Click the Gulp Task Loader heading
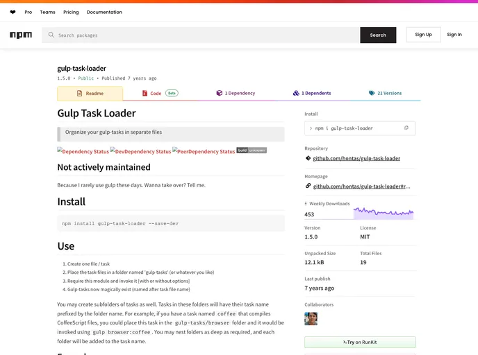This screenshot has width=478, height=355. pos(97,113)
